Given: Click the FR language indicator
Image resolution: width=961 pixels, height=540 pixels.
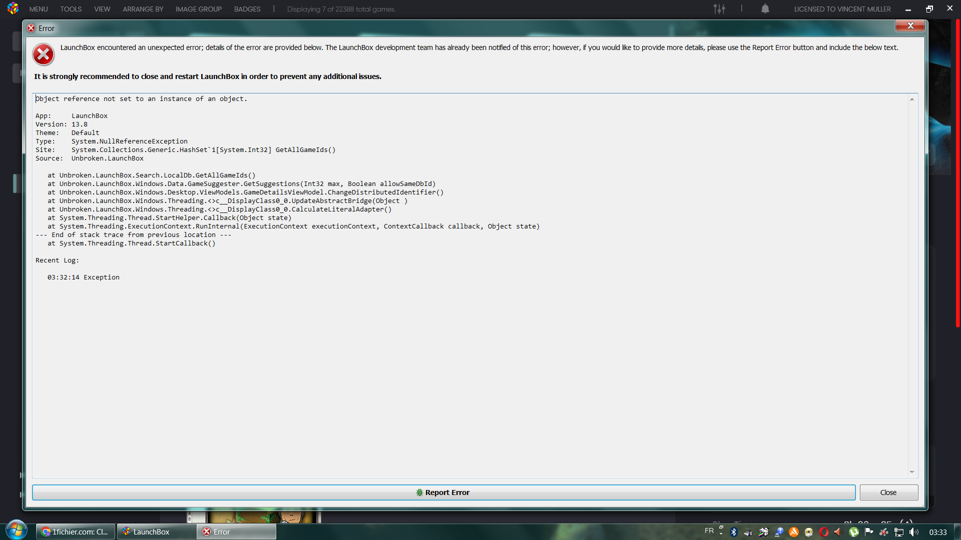Looking at the screenshot, I should (x=709, y=531).
